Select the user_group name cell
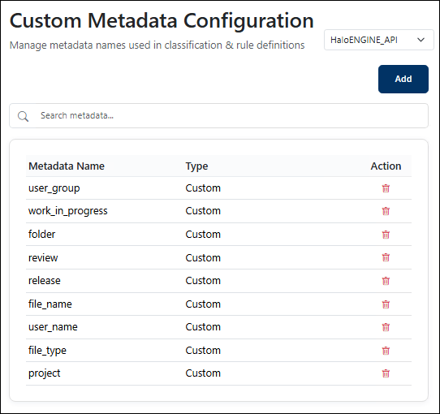This screenshot has width=440, height=414. [x=54, y=188]
